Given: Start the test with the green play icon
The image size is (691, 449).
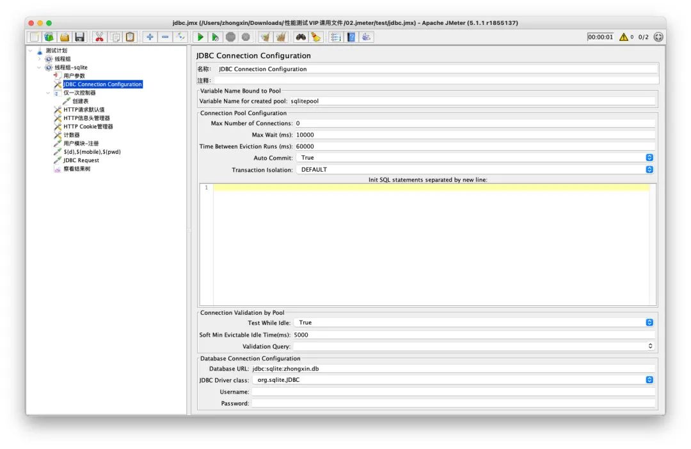Looking at the screenshot, I should click(x=200, y=38).
